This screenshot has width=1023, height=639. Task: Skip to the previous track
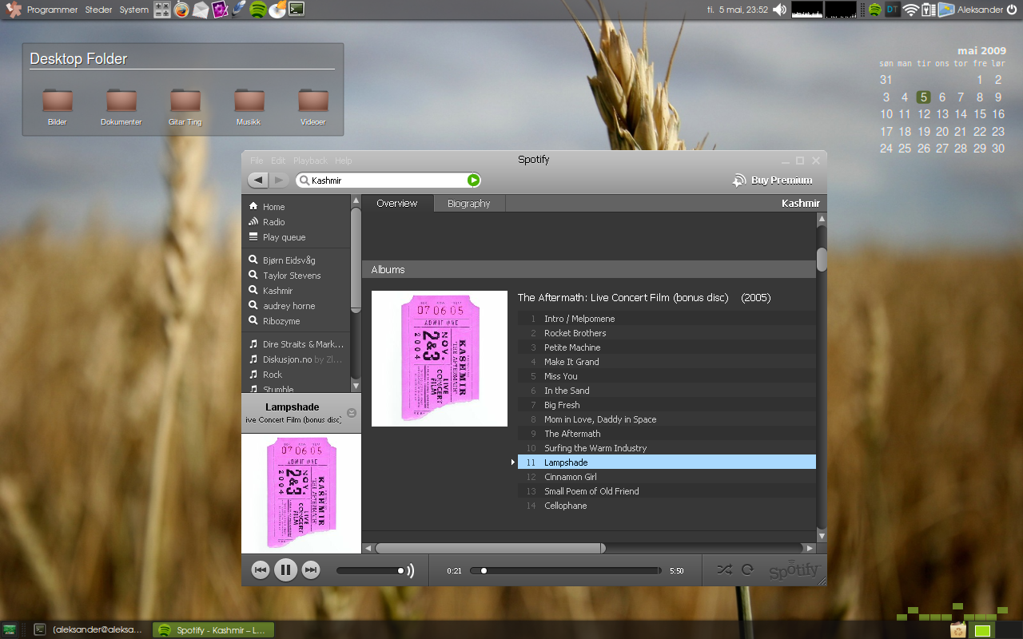pyautogui.click(x=261, y=570)
